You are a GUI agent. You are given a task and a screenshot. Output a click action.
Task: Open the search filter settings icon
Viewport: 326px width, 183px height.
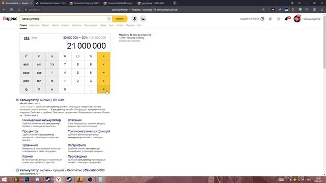[143, 19]
